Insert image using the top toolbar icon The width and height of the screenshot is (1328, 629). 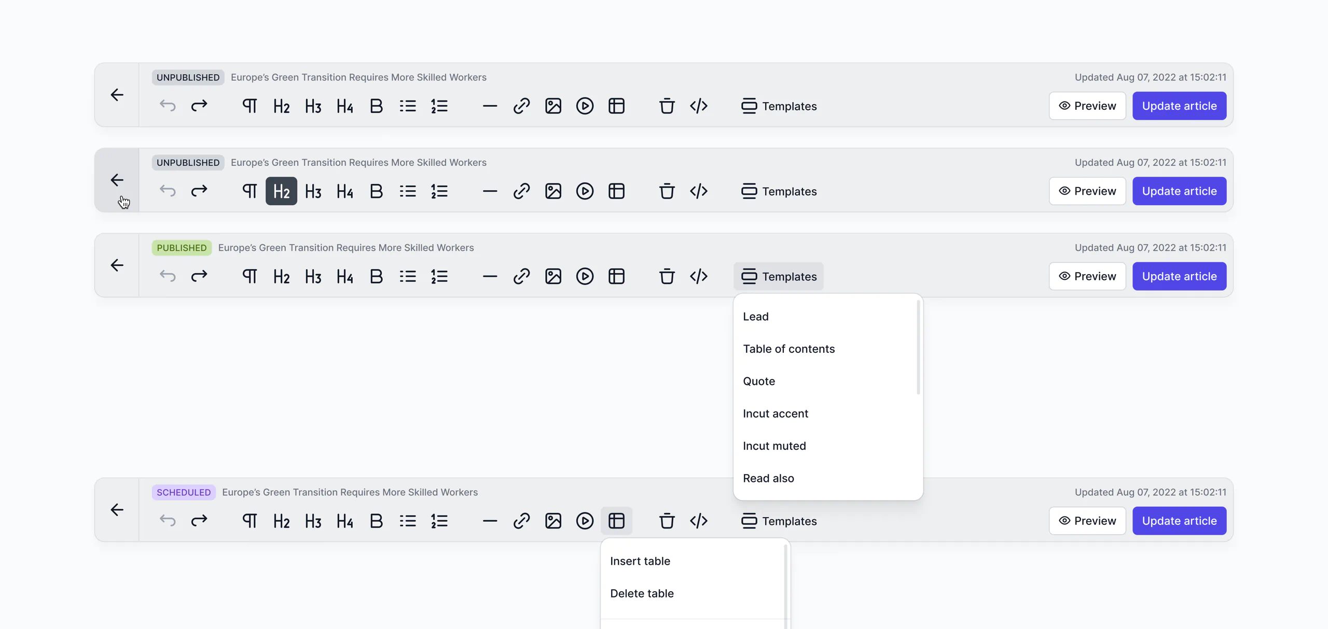[x=553, y=106]
